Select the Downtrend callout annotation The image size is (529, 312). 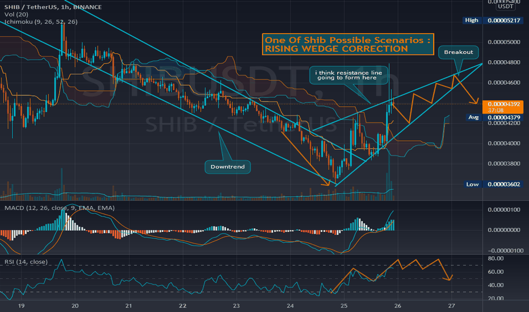tap(228, 167)
